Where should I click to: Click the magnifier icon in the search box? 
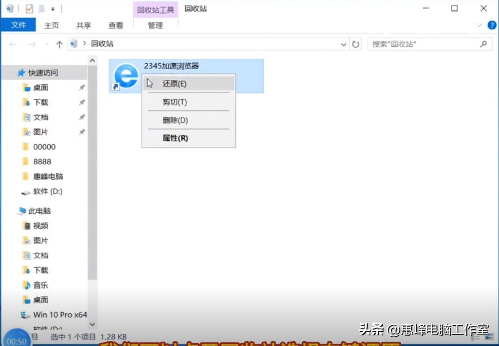tap(483, 44)
